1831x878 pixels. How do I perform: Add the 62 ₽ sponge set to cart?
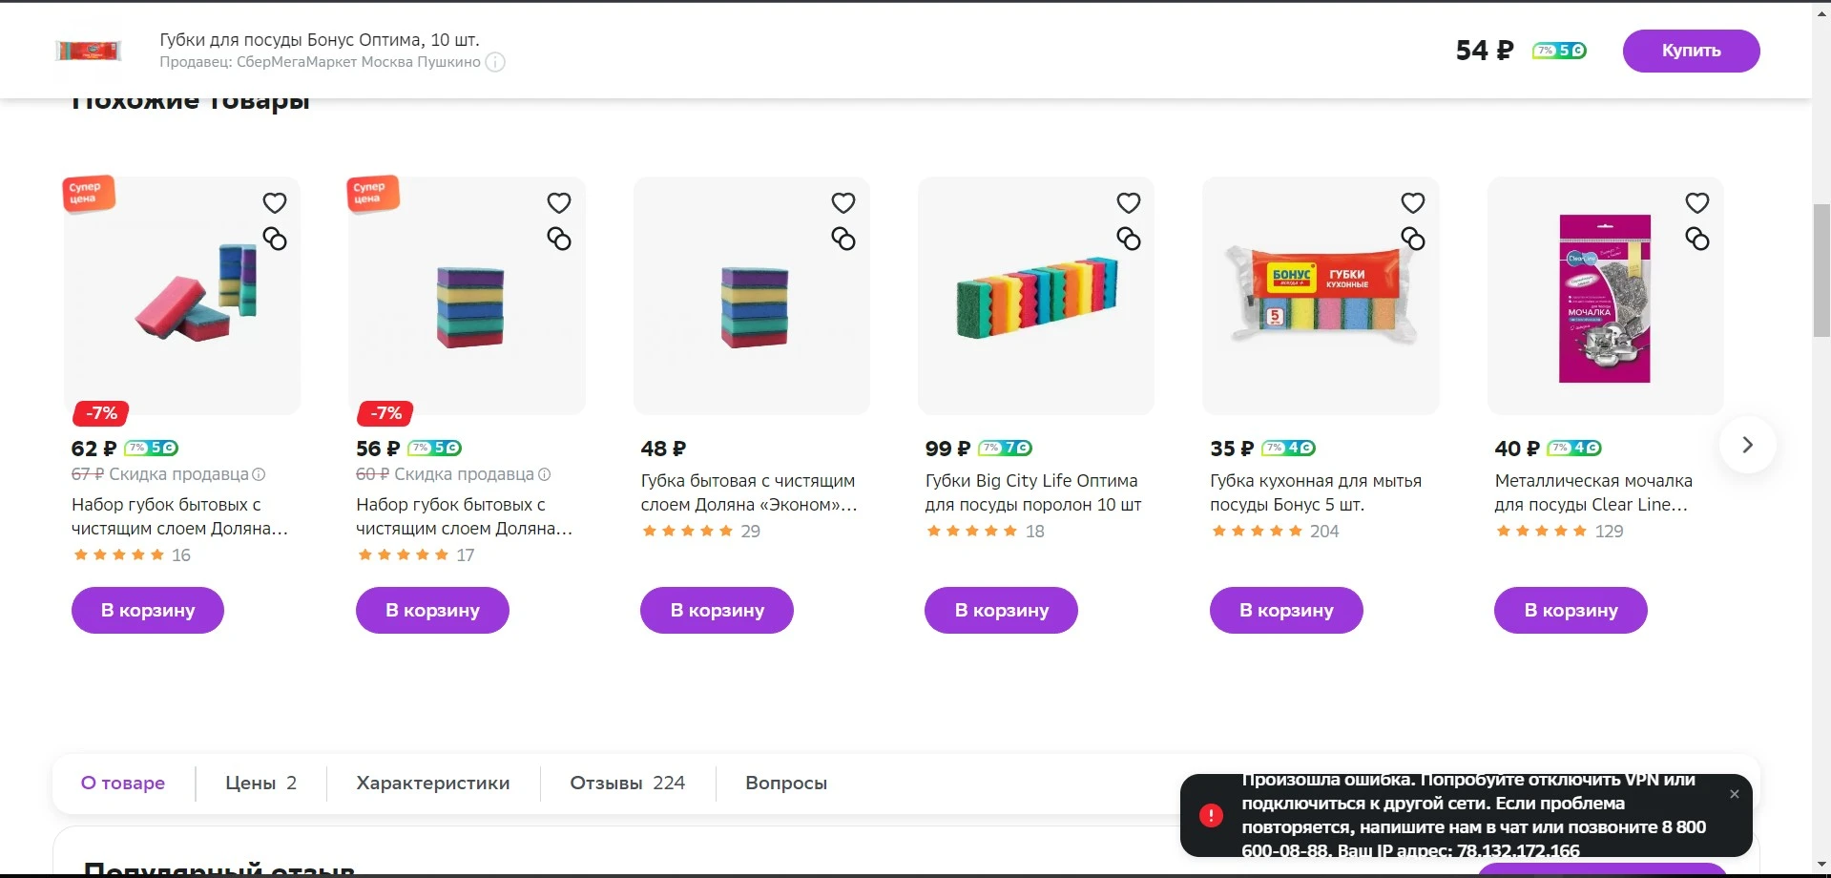148,610
